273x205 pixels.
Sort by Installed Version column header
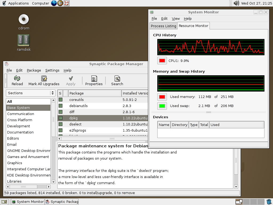coord(135,93)
